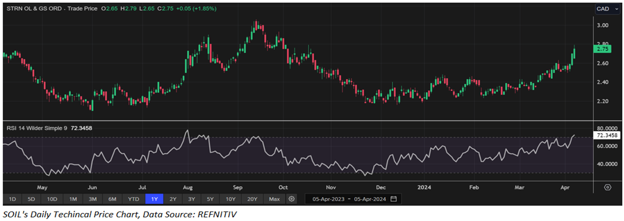Choose the 1M range button
This screenshot has height=221, width=624.
click(73, 199)
